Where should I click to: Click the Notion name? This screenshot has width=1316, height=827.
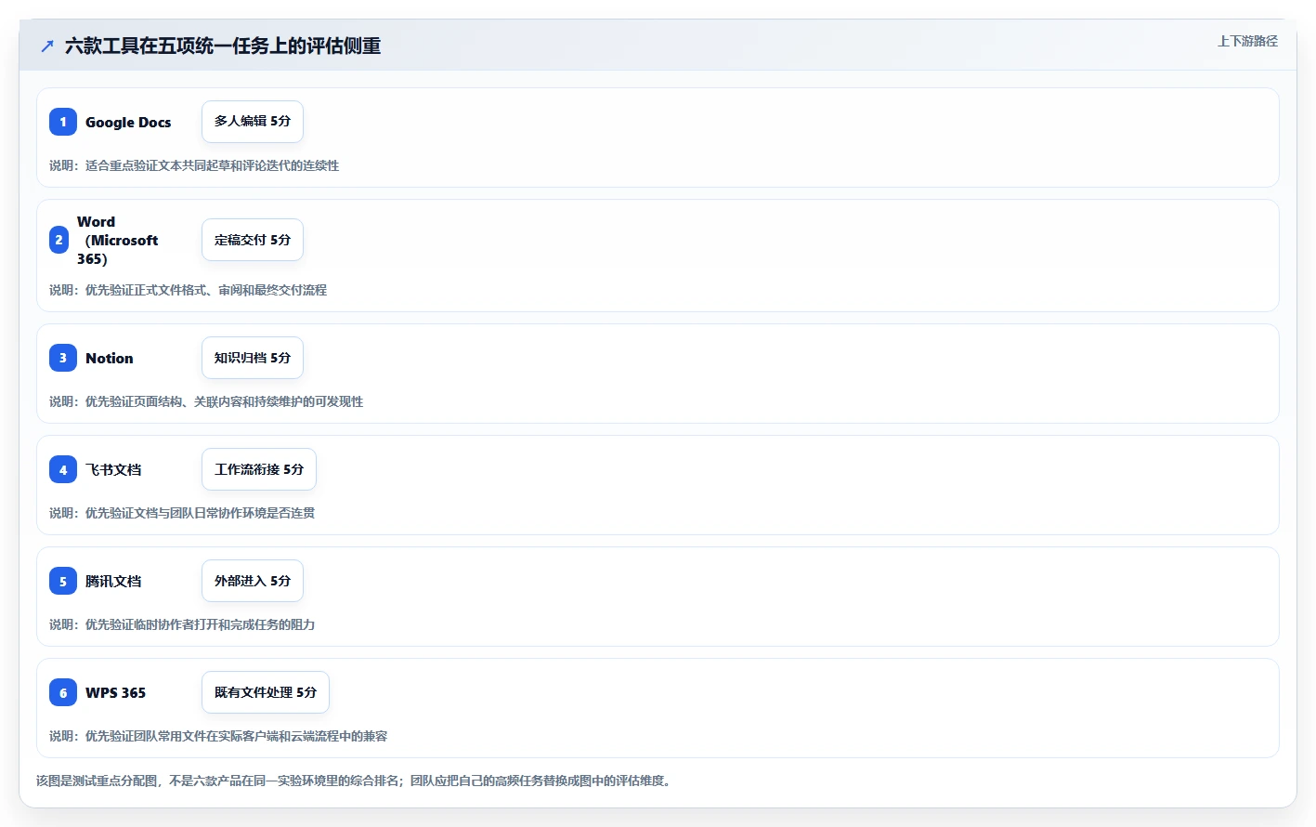pyautogui.click(x=110, y=358)
